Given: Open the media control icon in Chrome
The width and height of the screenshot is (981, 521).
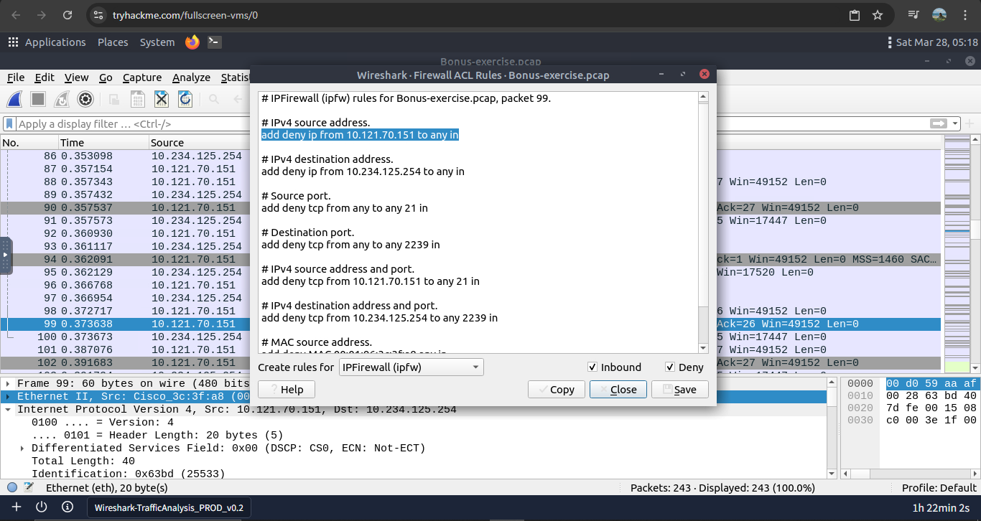Looking at the screenshot, I should tap(913, 15).
